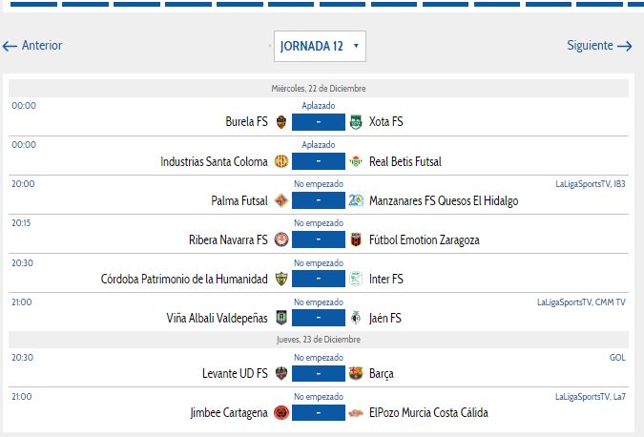Click the Fútbol Emotion Zaragoza crest

tap(356, 239)
